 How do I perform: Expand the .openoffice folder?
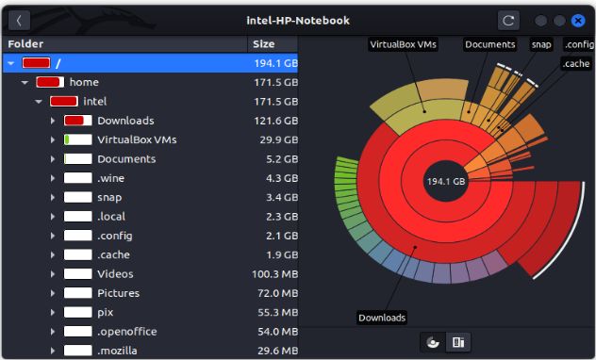point(53,332)
